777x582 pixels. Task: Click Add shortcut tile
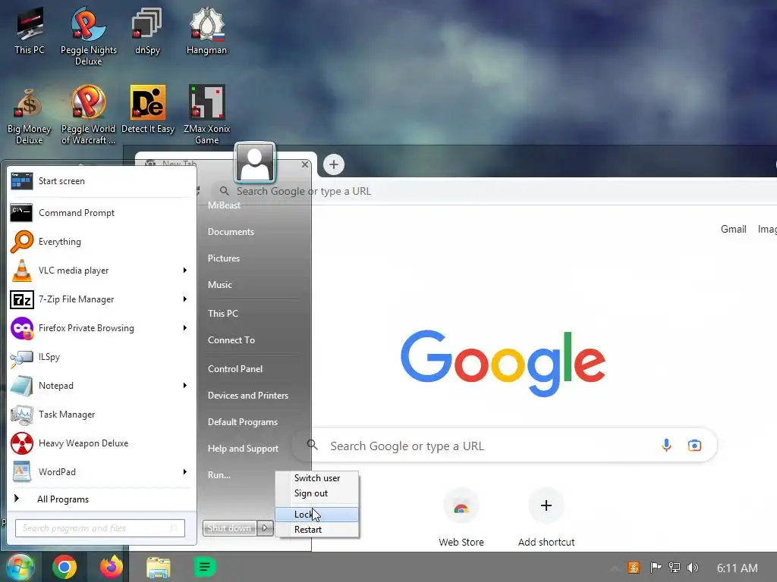coord(546,518)
